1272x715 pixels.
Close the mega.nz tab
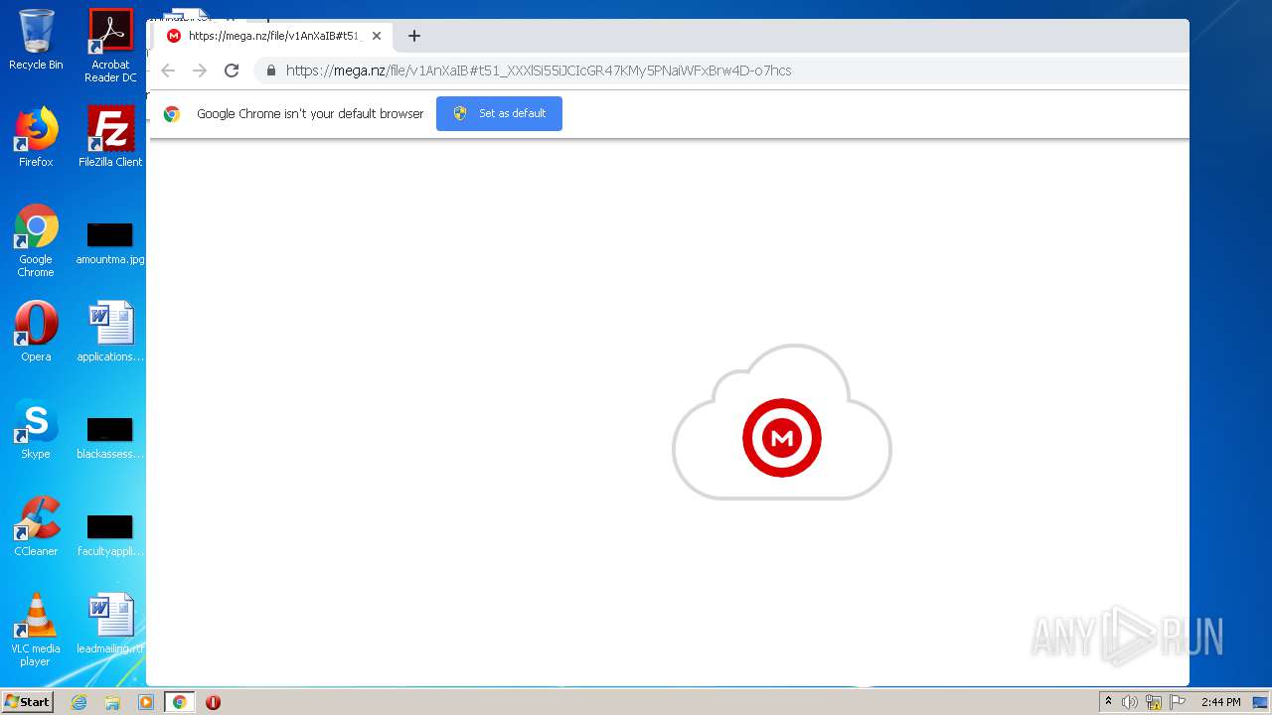point(377,36)
